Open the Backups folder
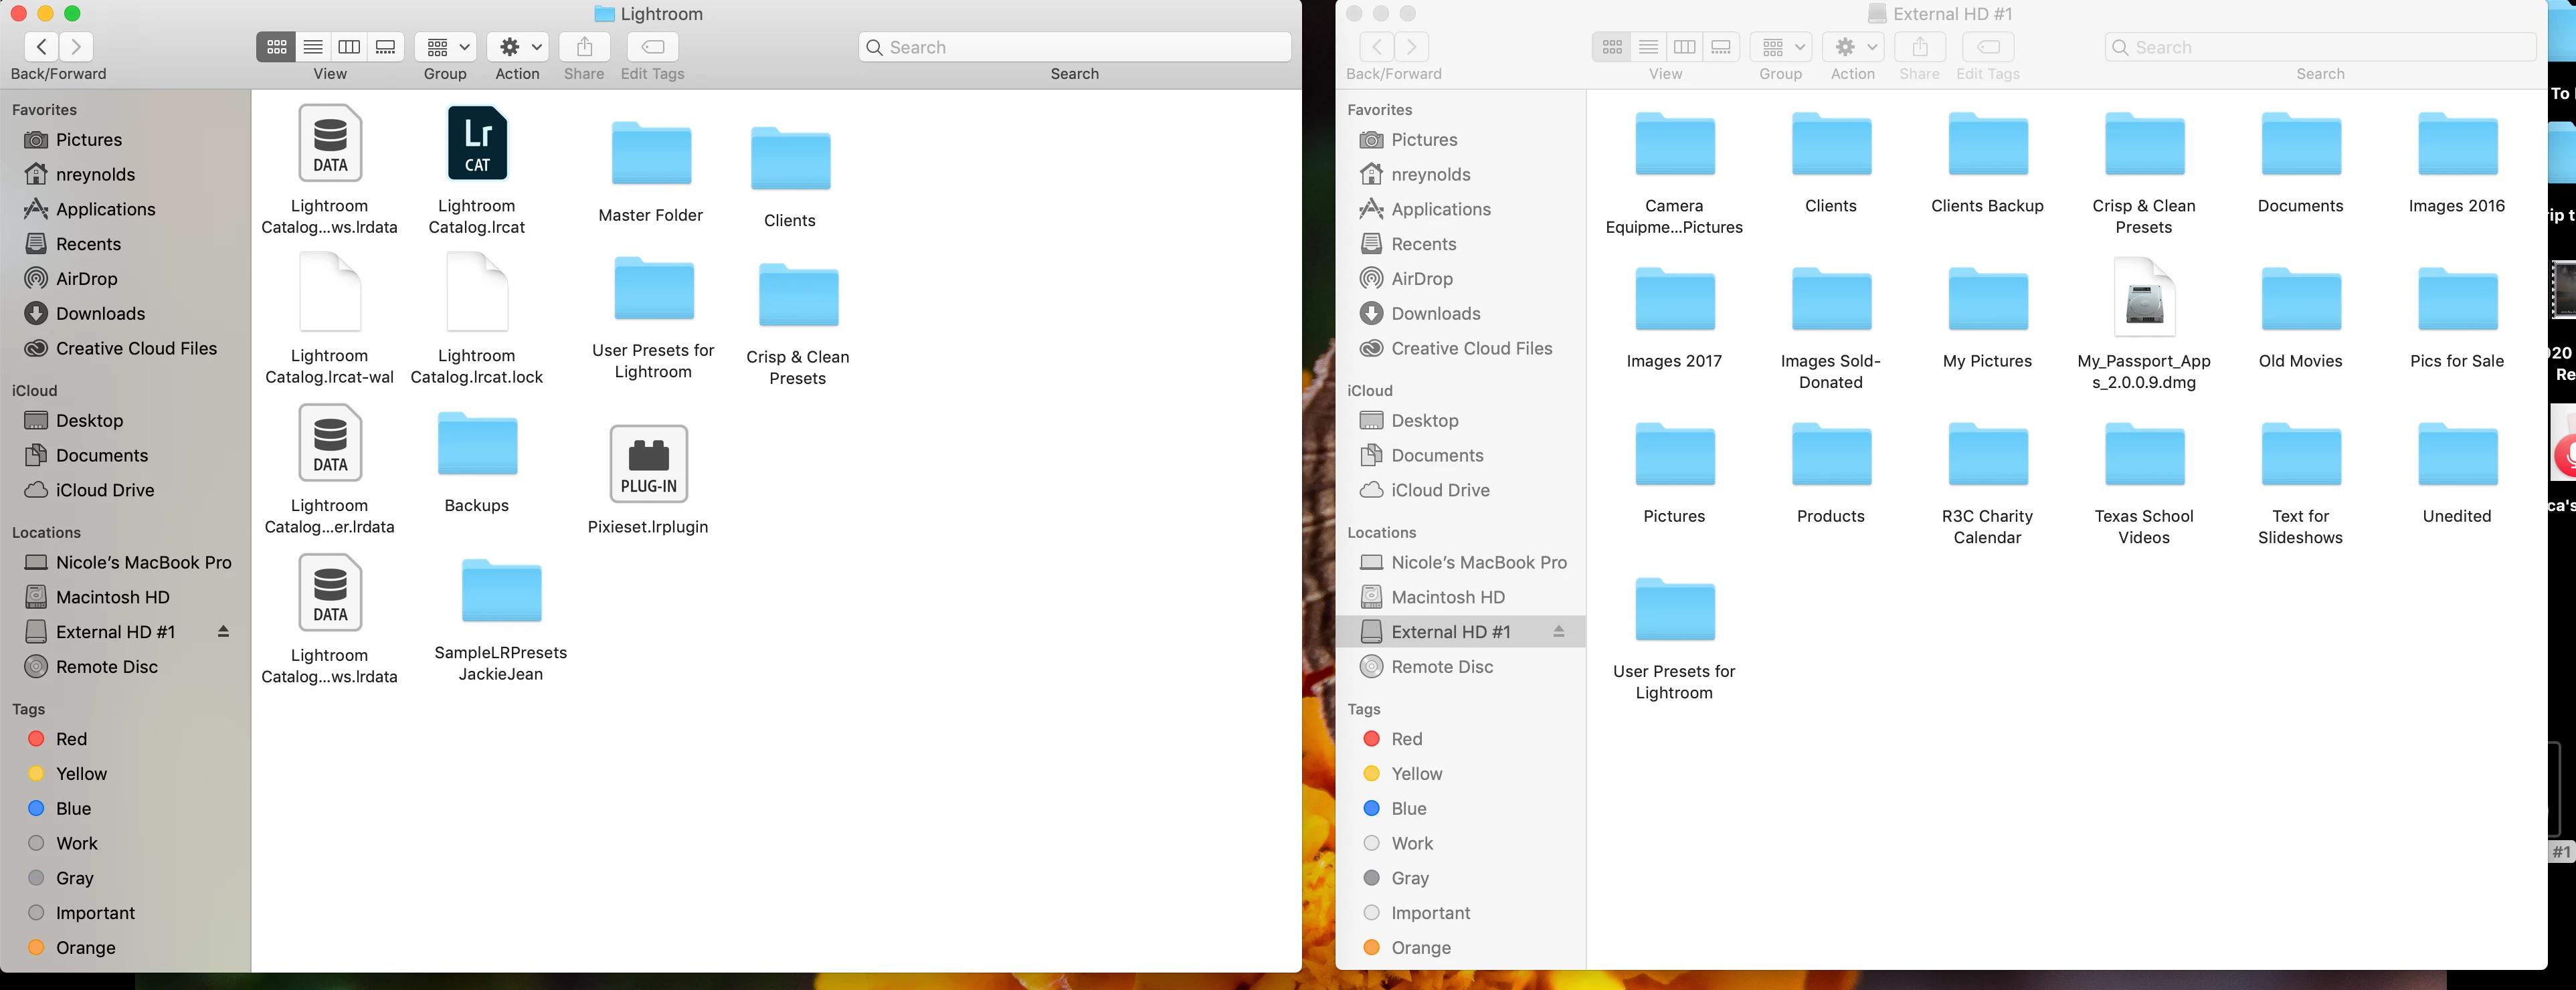The image size is (2576, 990). [x=477, y=445]
